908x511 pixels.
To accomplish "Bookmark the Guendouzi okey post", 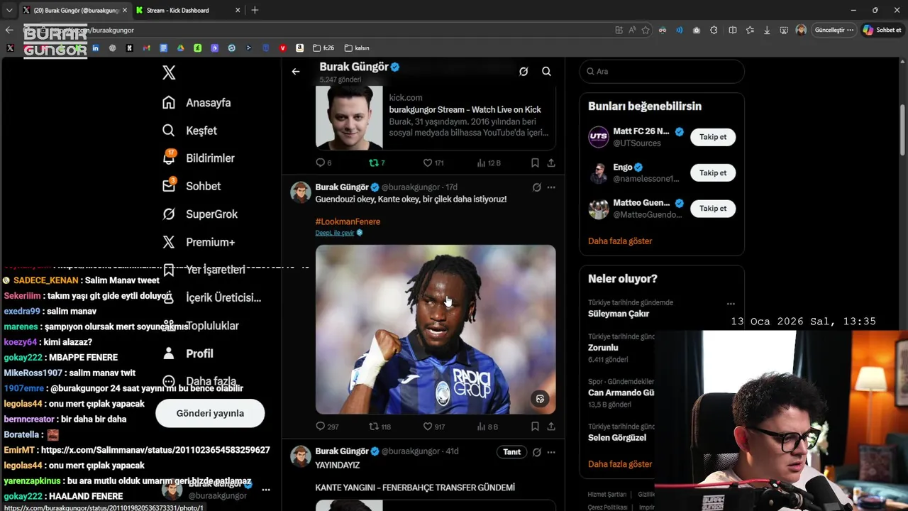I will (535, 427).
